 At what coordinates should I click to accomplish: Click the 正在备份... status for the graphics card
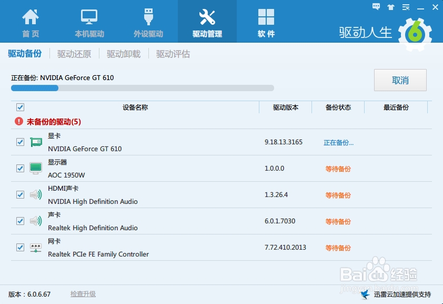click(x=338, y=143)
